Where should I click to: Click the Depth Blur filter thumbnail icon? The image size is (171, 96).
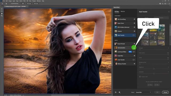(x=116, y=56)
